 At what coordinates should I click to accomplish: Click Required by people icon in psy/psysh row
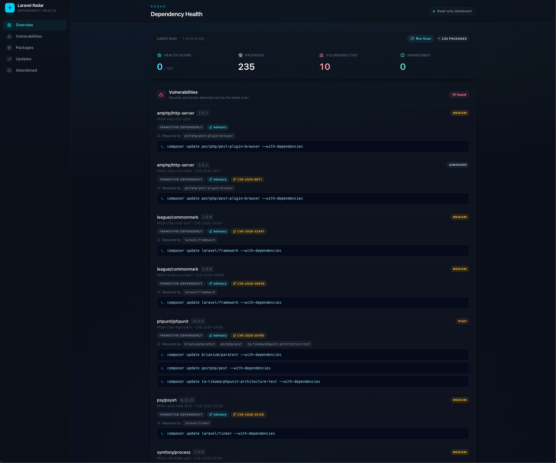pos(159,423)
